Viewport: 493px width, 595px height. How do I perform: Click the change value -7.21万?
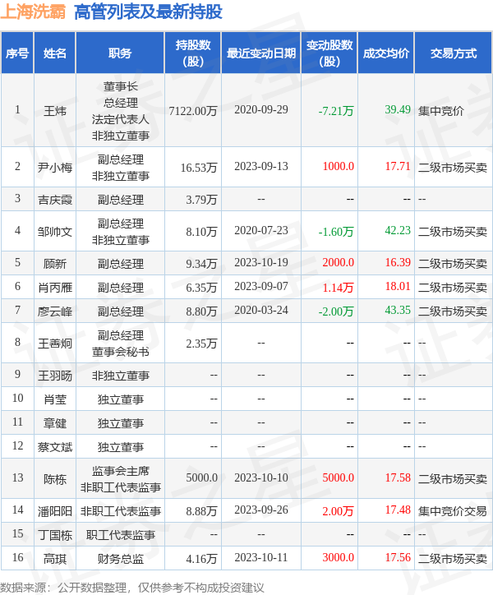(x=336, y=111)
